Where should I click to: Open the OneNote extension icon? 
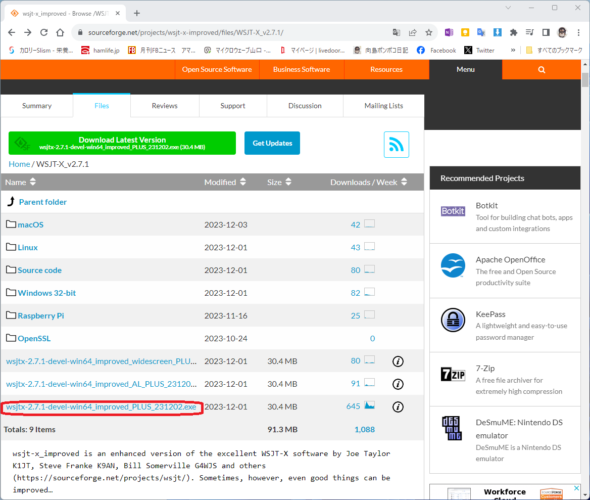449,32
